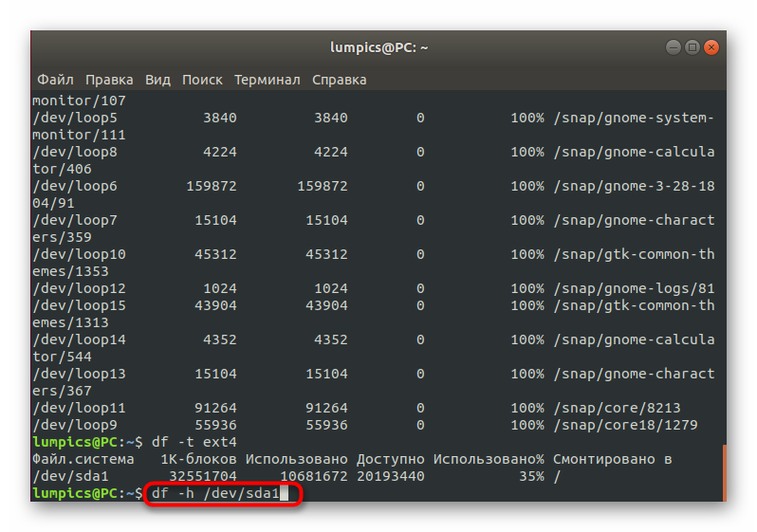Click the /dev/sda1 device name in output
Screen dimensions: 757x532
(70, 476)
